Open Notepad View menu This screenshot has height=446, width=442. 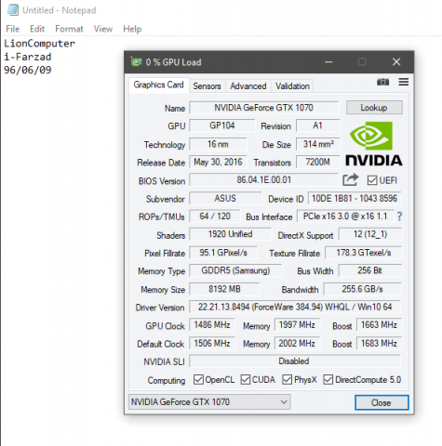(x=103, y=29)
